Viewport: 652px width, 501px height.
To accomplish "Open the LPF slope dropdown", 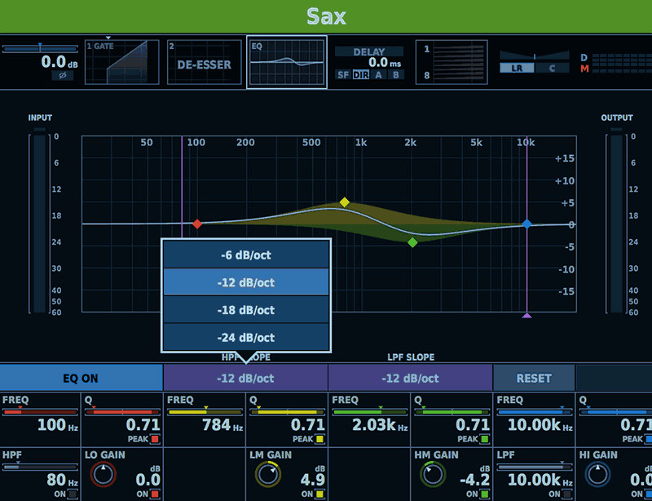I will click(x=410, y=378).
